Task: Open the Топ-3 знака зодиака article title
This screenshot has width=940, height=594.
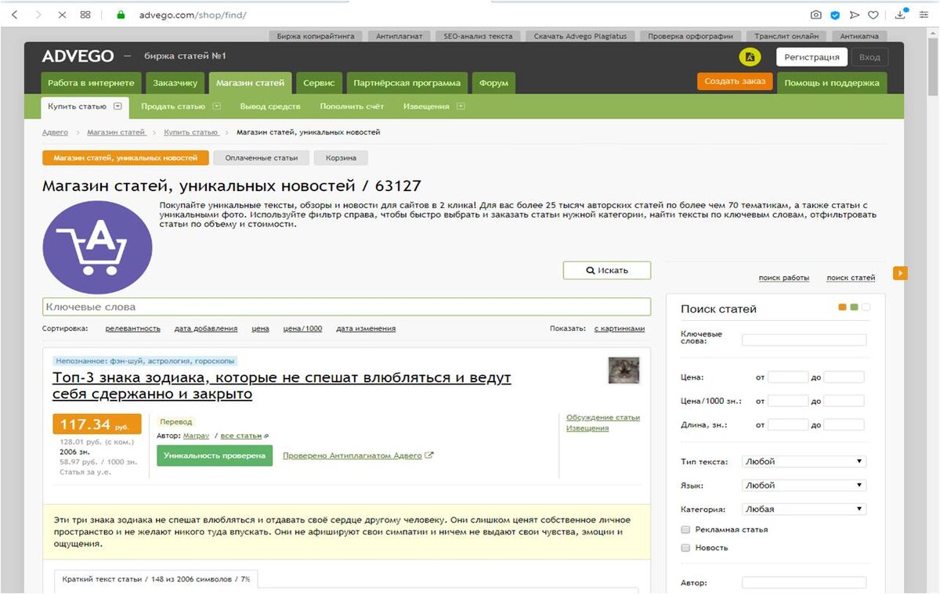Action: pyautogui.click(x=282, y=386)
